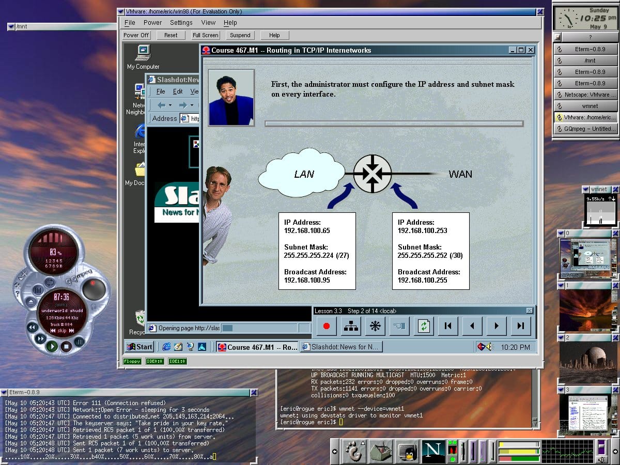Adjust purple panel volume slider
The width and height of the screenshot is (620, 465).
(601, 447)
